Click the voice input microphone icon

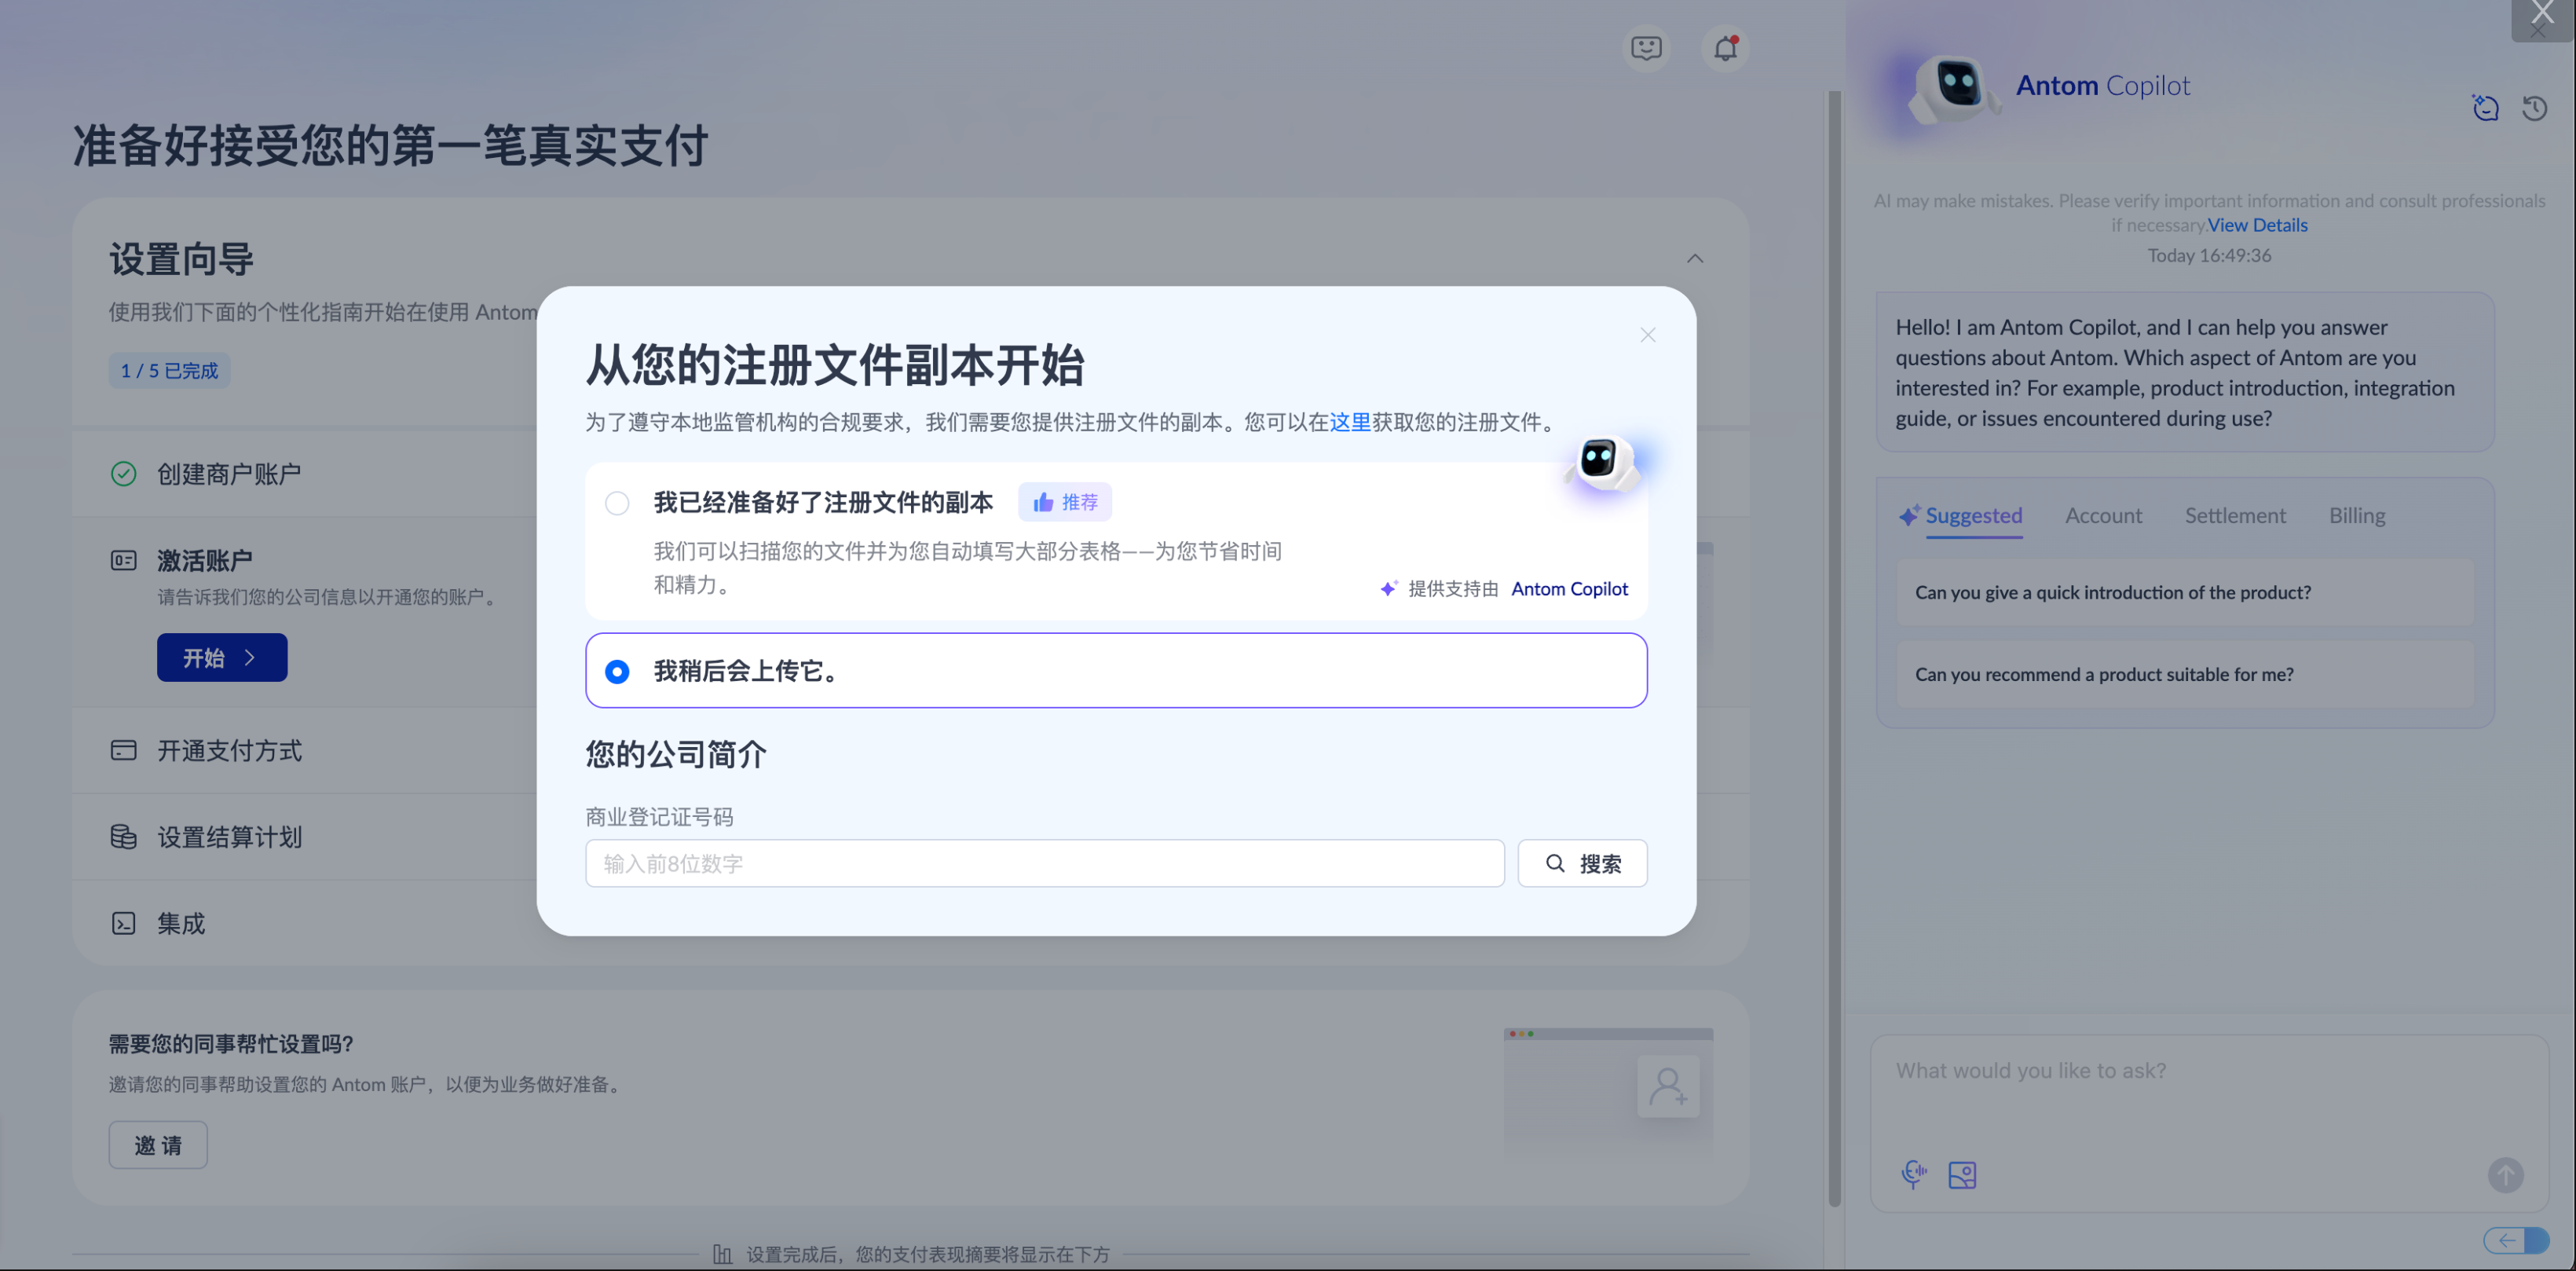pyautogui.click(x=1913, y=1174)
